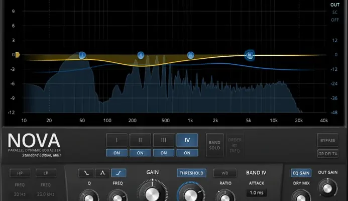Switch to band III tab
This screenshot has width=348, height=201.
tap(164, 140)
